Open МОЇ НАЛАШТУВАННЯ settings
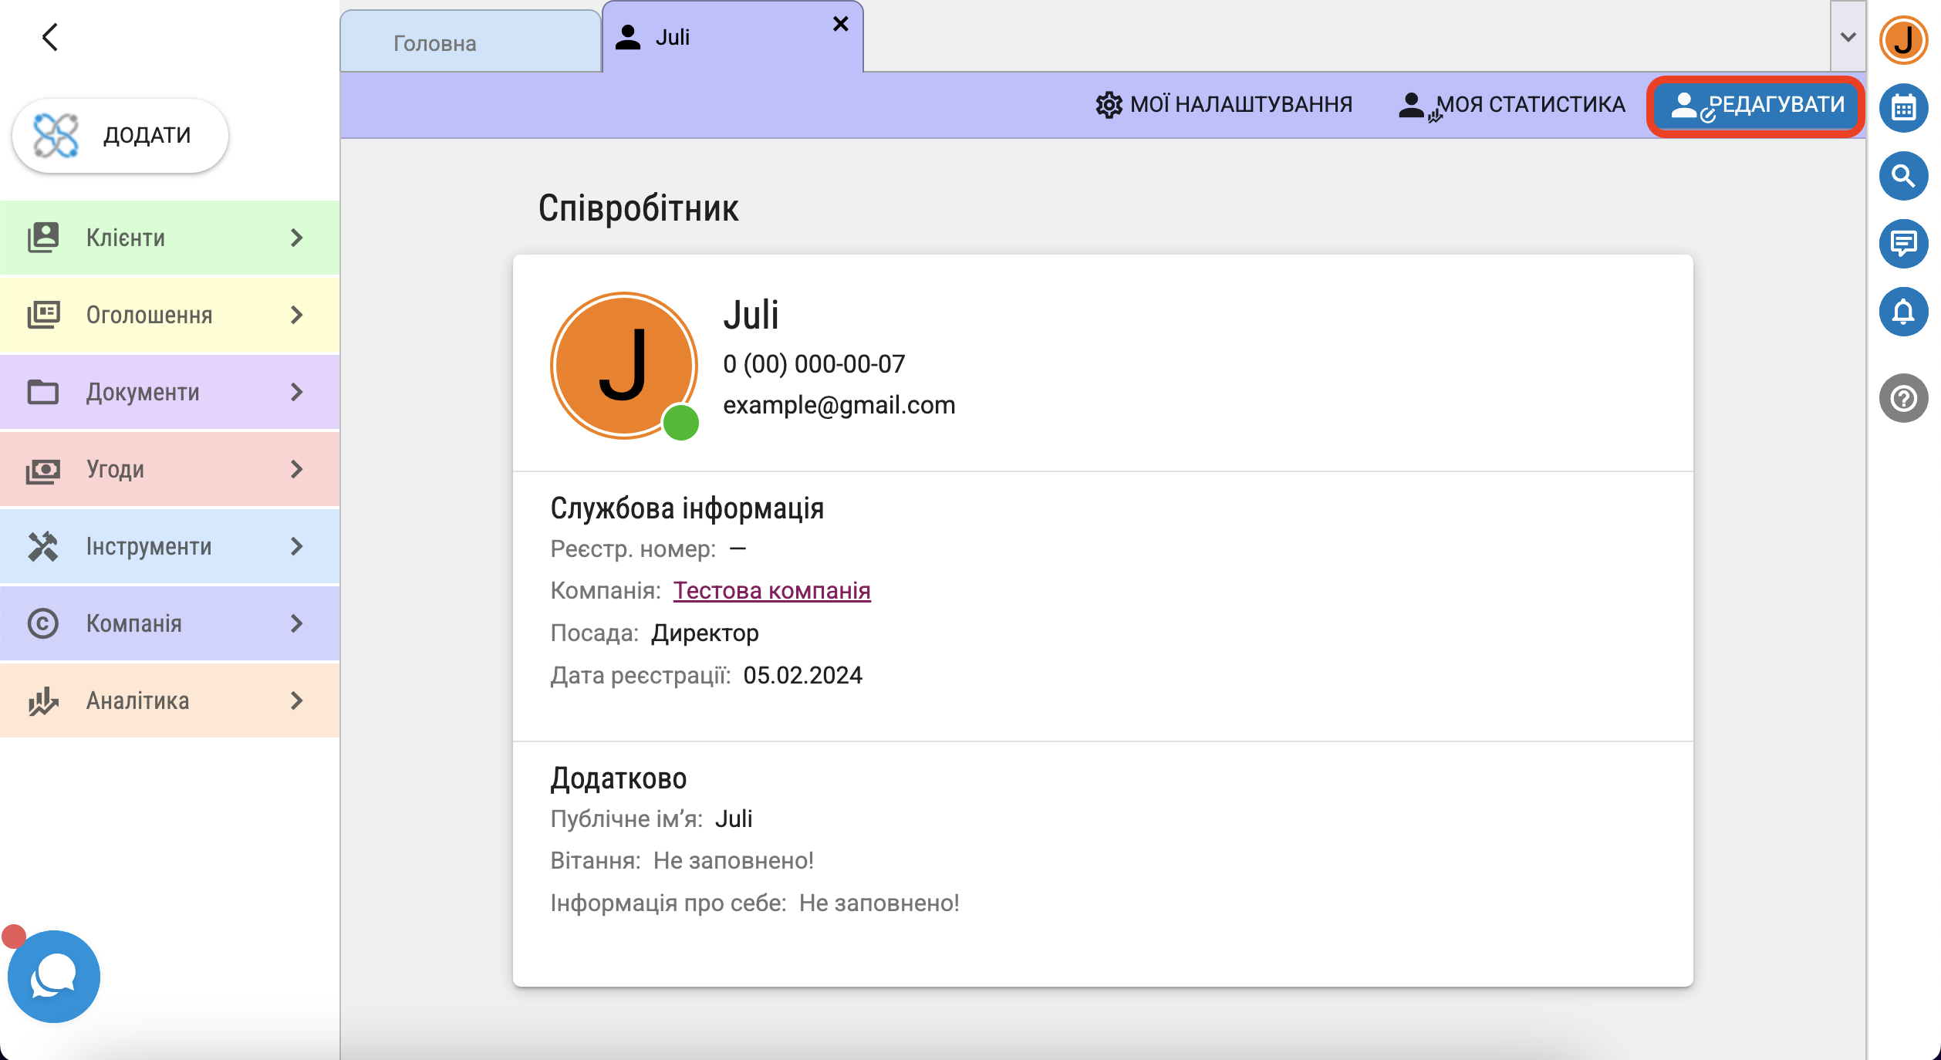1941x1060 pixels. point(1224,105)
